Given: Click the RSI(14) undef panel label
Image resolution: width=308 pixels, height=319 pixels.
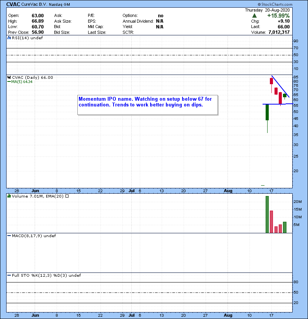Looking at the screenshot, I should 27,38.
